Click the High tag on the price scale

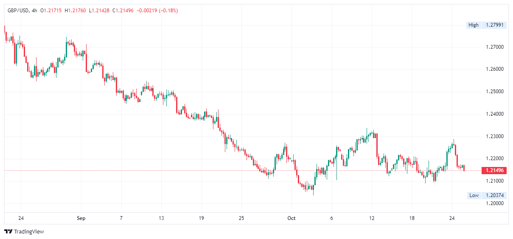coord(474,25)
